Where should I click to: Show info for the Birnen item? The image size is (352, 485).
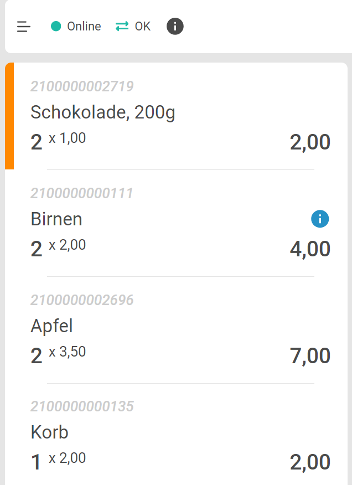point(320,219)
